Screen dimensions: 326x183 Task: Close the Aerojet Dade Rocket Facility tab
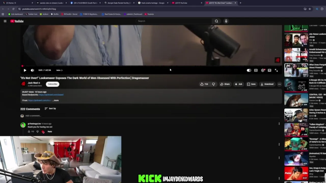(x=134, y=3)
